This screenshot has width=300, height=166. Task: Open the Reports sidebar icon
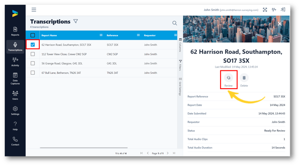coord(15,31)
